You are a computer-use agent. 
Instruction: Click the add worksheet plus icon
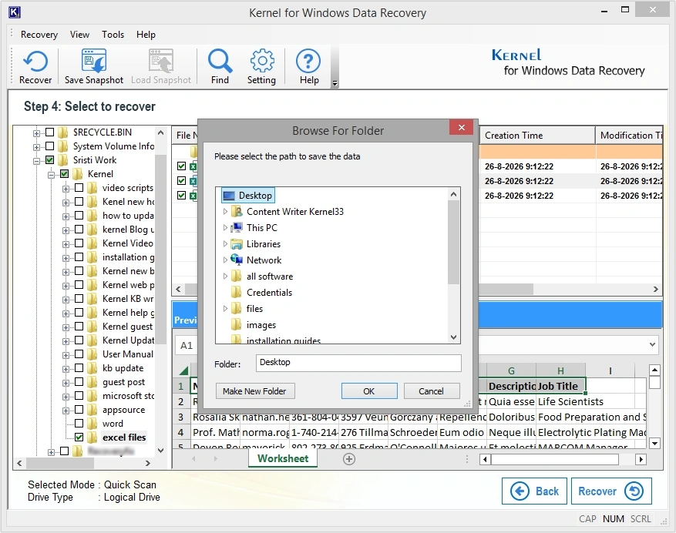click(349, 459)
